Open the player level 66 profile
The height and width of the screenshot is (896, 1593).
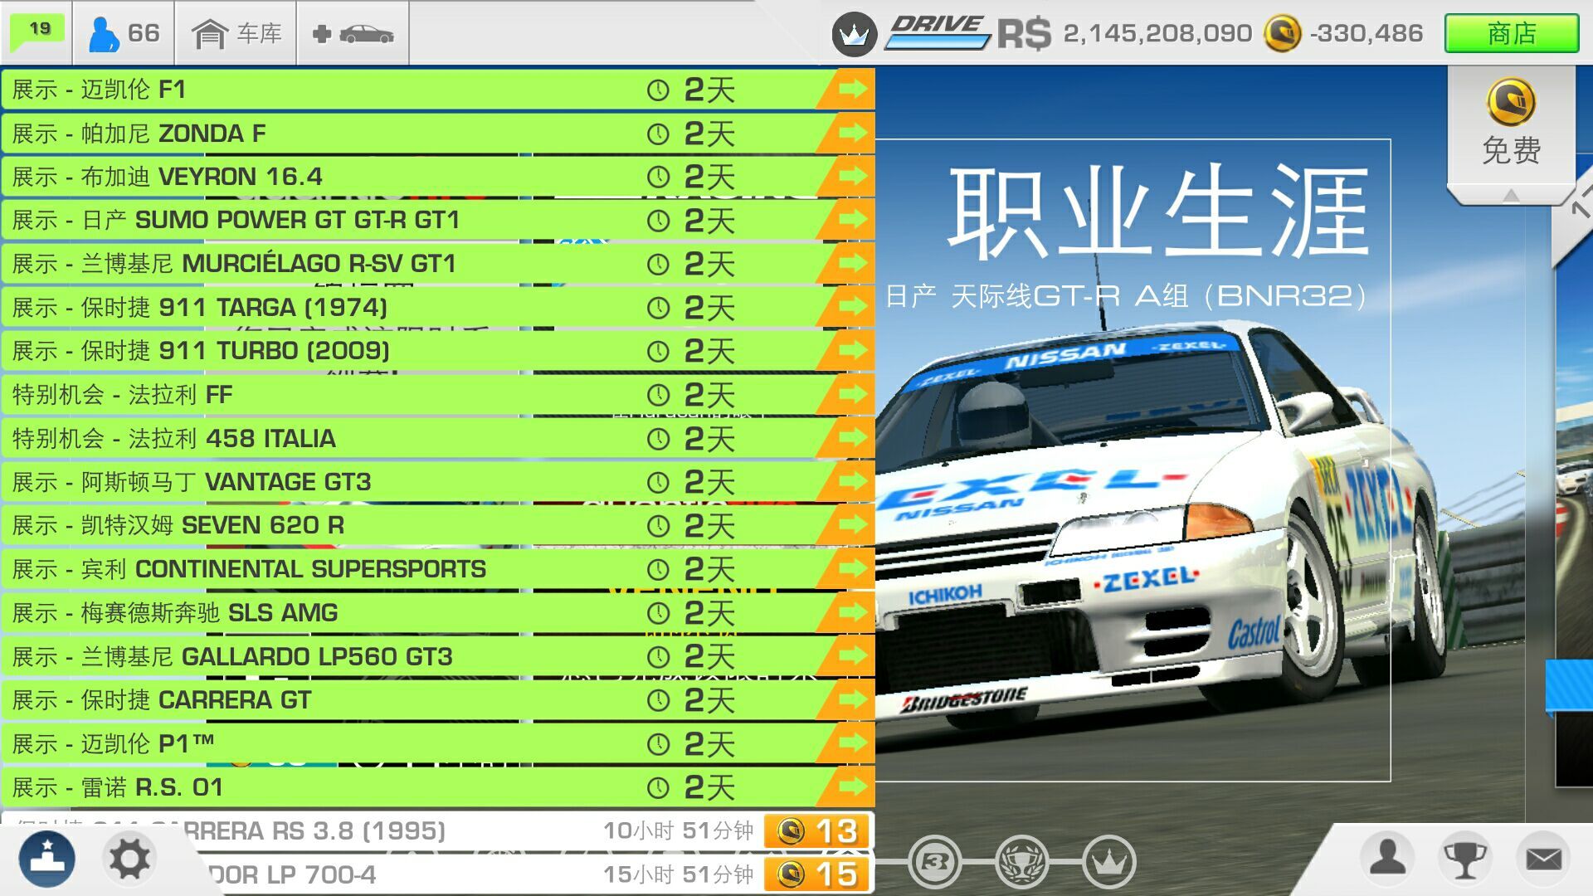point(124,33)
